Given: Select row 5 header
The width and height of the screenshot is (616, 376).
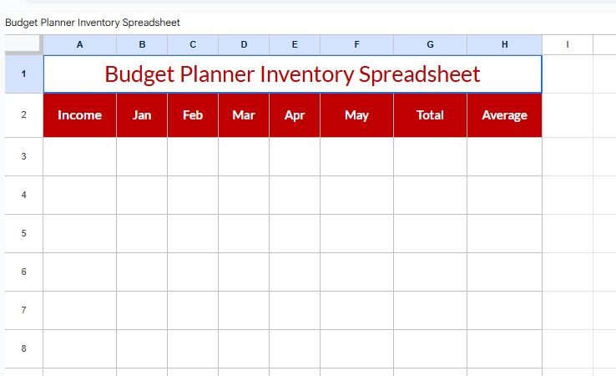Looking at the screenshot, I should coord(23,233).
